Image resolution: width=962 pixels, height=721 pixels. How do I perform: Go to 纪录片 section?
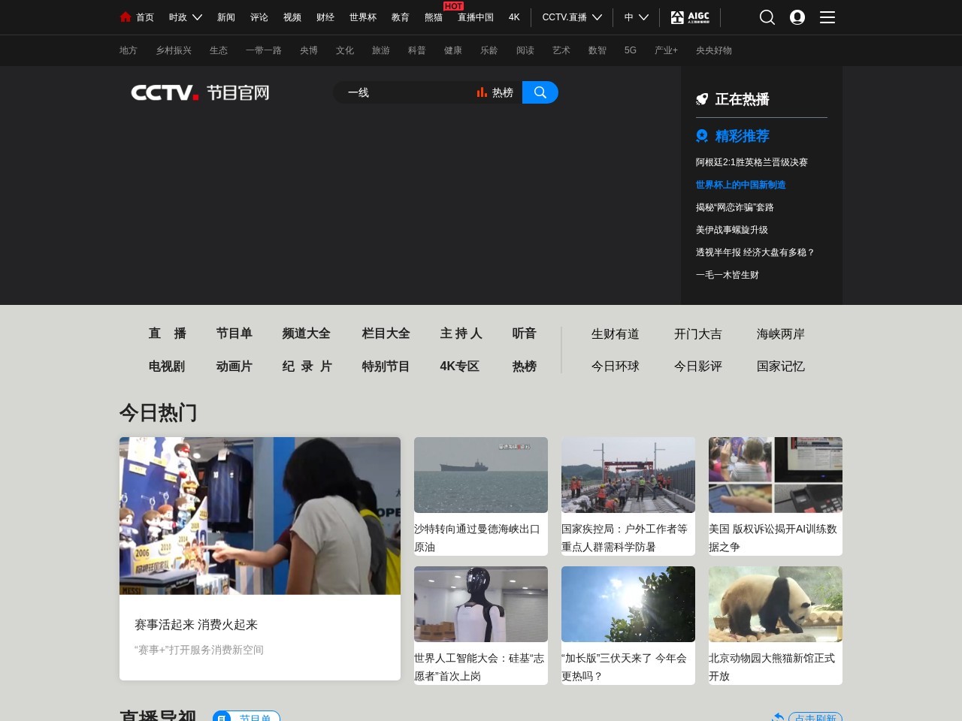[307, 367]
